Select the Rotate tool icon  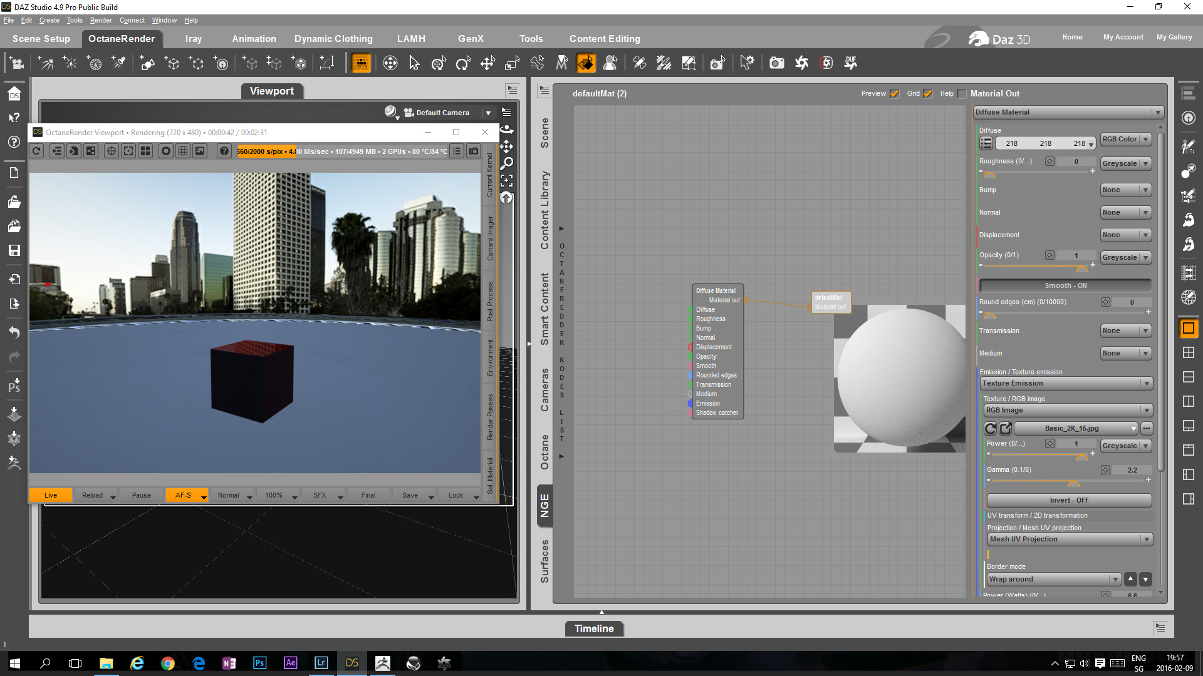pyautogui.click(x=463, y=63)
